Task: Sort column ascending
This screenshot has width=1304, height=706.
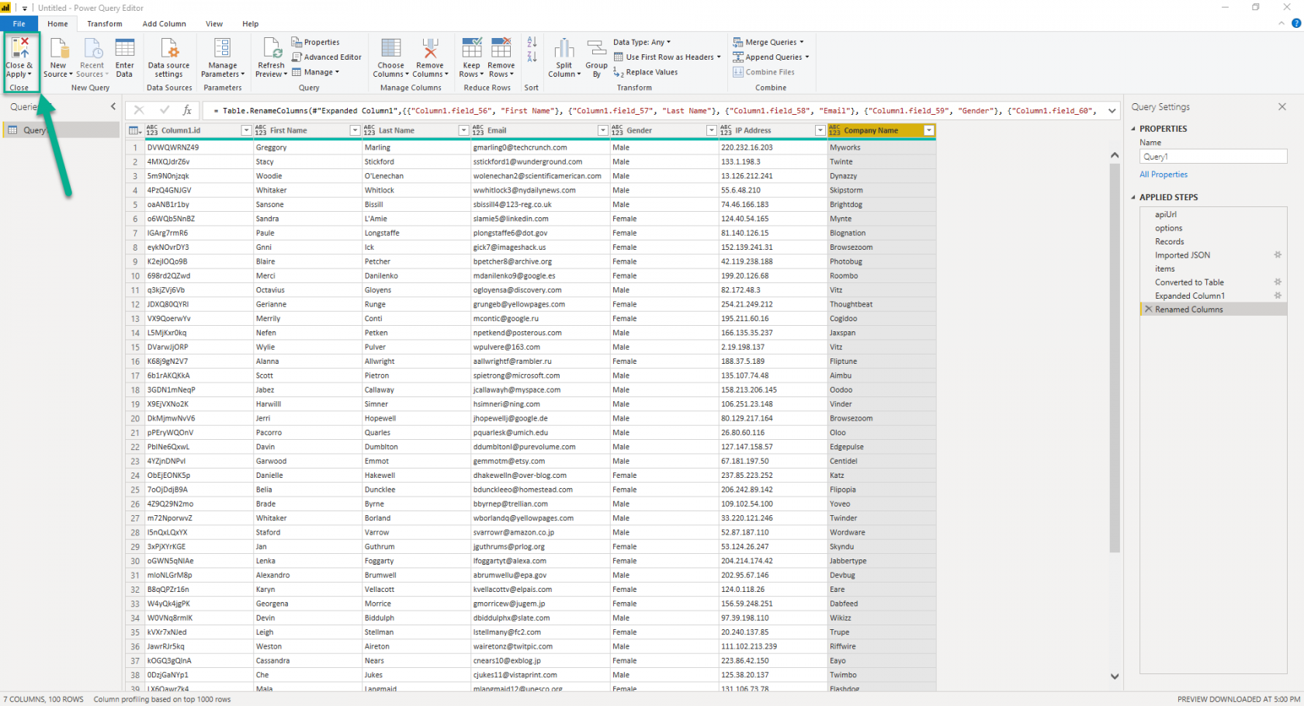Action: click(532, 42)
